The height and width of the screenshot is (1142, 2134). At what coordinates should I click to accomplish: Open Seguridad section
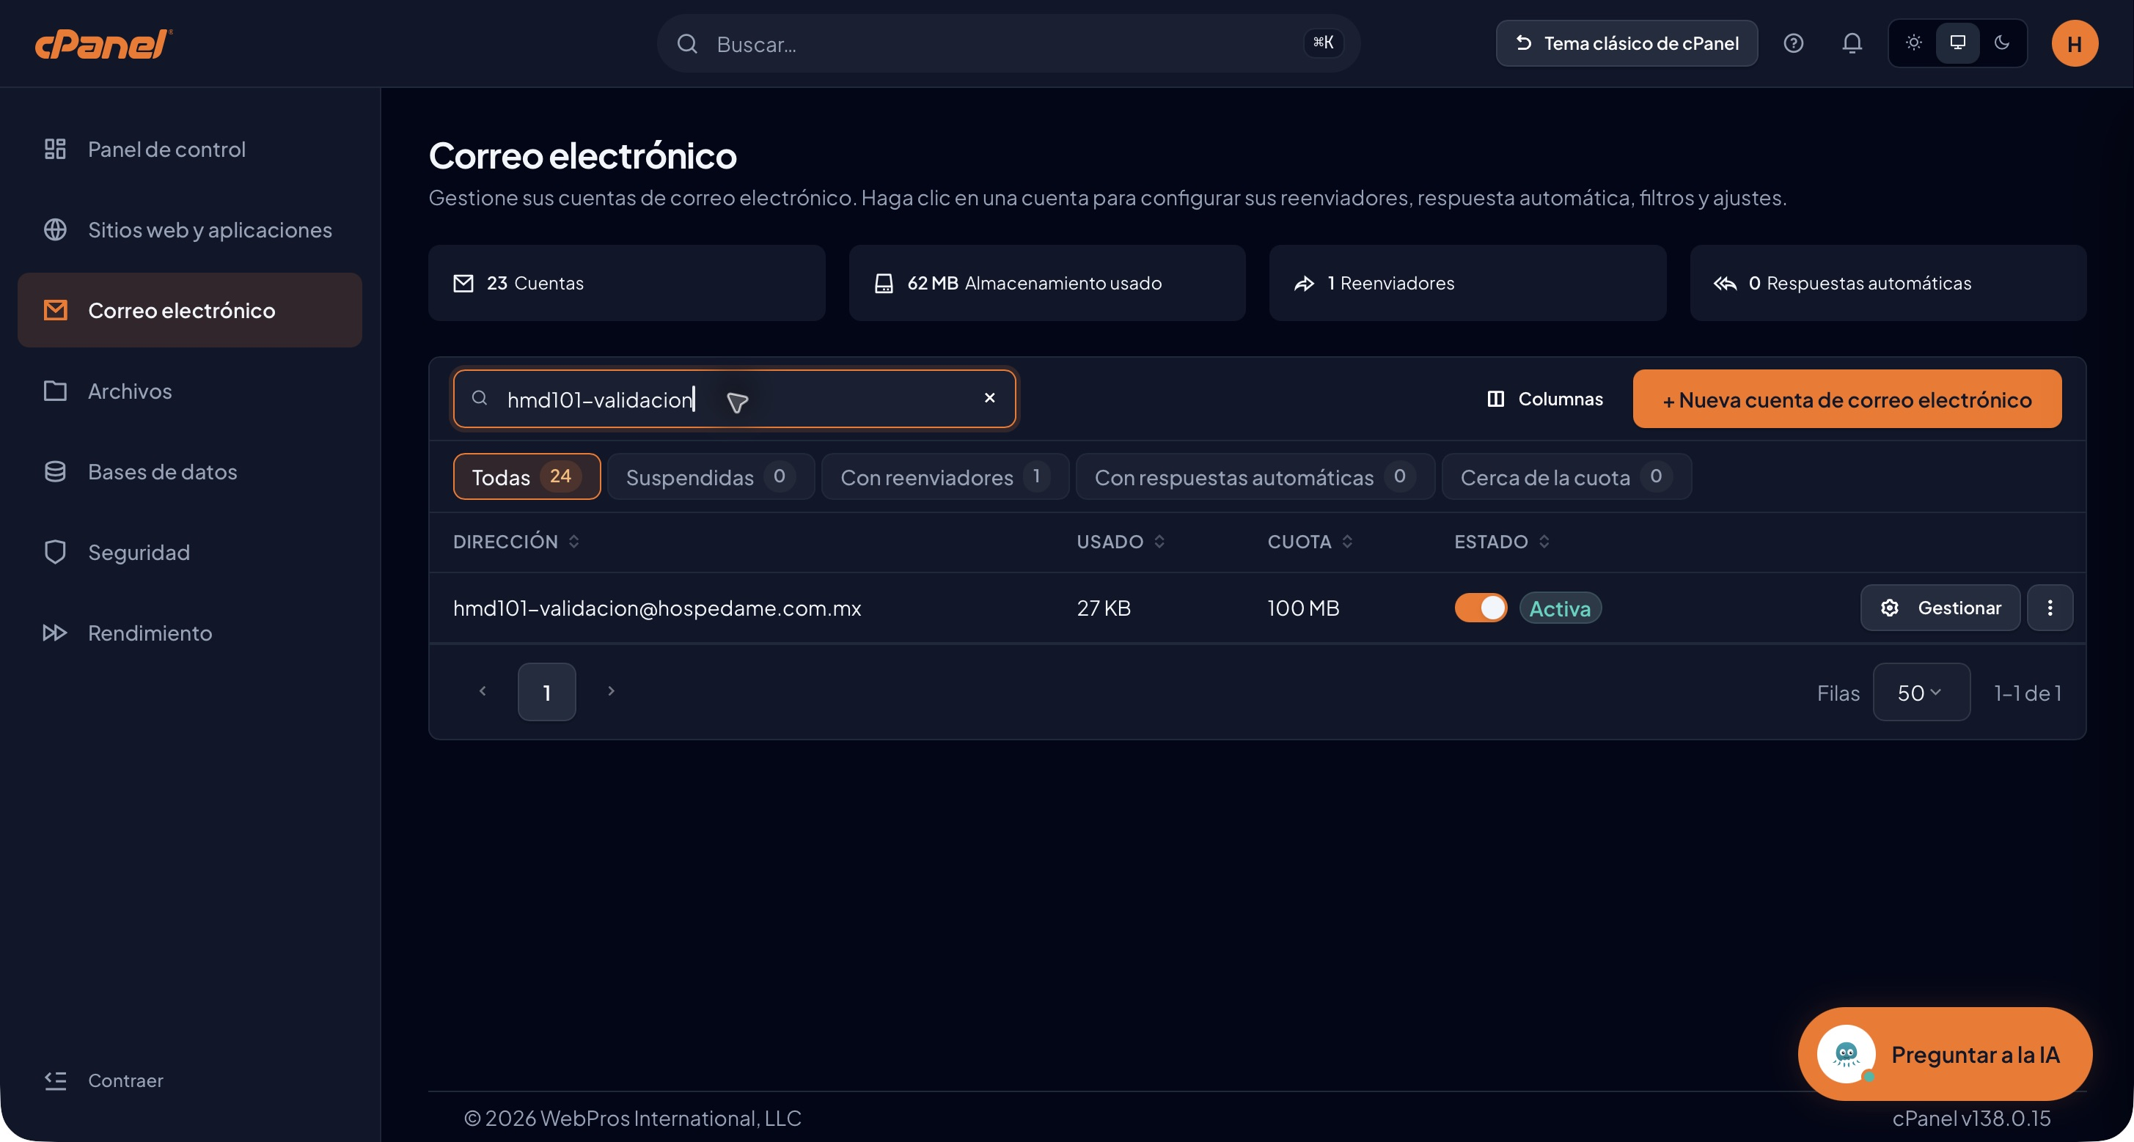tap(190, 553)
